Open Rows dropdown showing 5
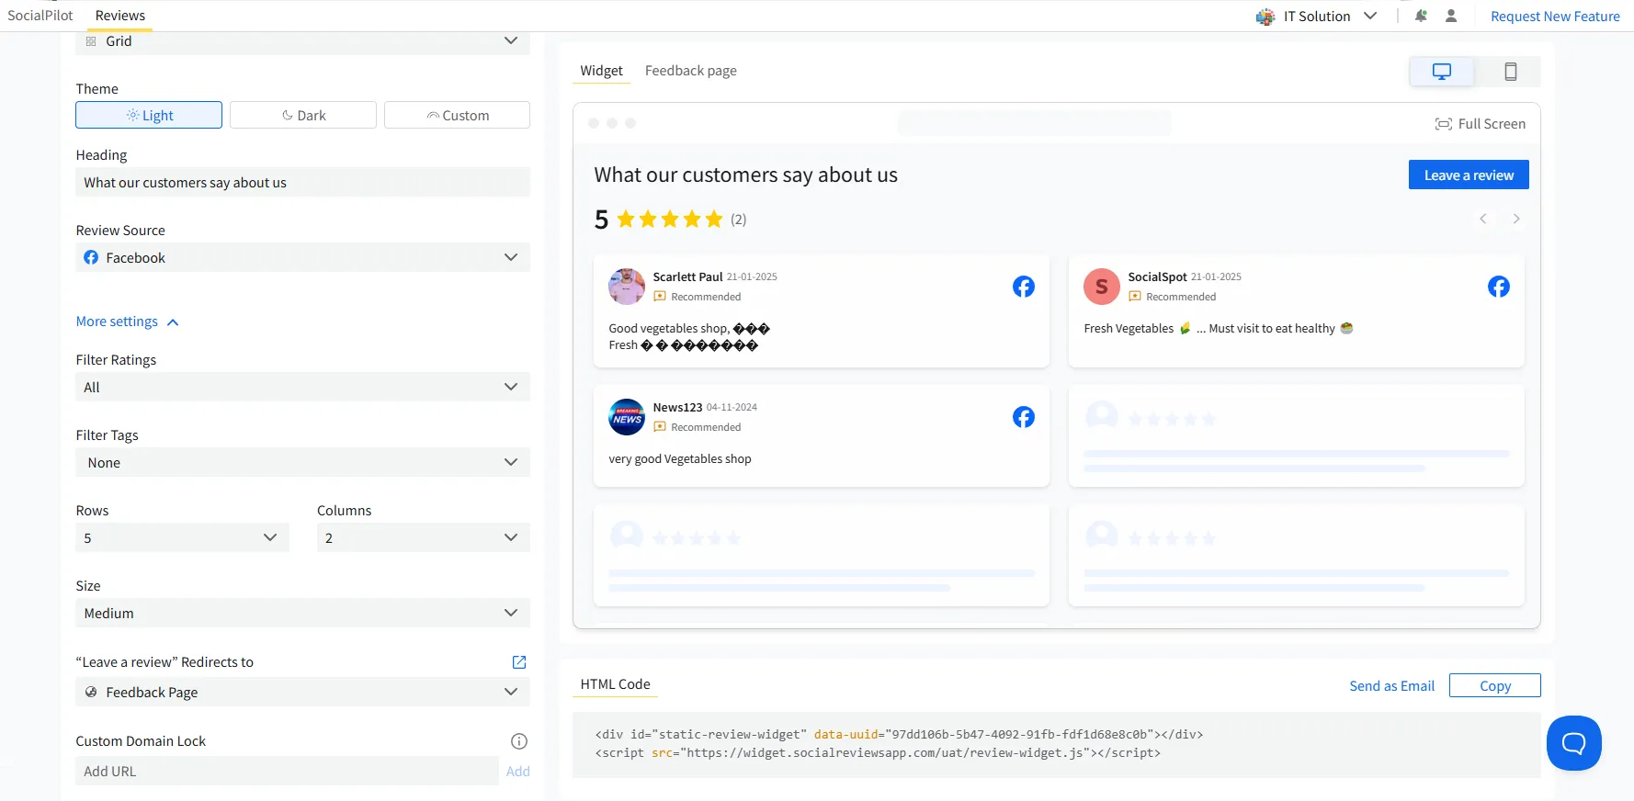The width and height of the screenshot is (1634, 801). point(182,537)
